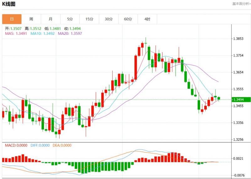This screenshot has width=251, height=179.
Task: Click the 1.3853 price axis label
Action: [x=238, y=39]
